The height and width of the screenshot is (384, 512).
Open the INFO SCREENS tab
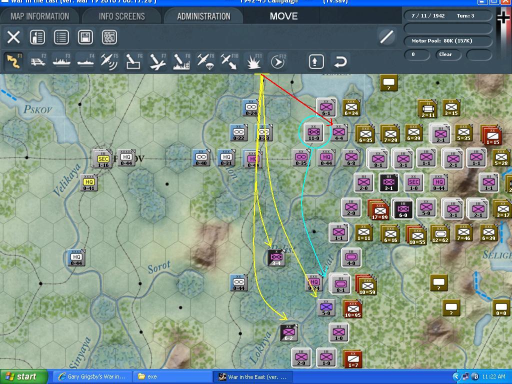[x=122, y=16]
